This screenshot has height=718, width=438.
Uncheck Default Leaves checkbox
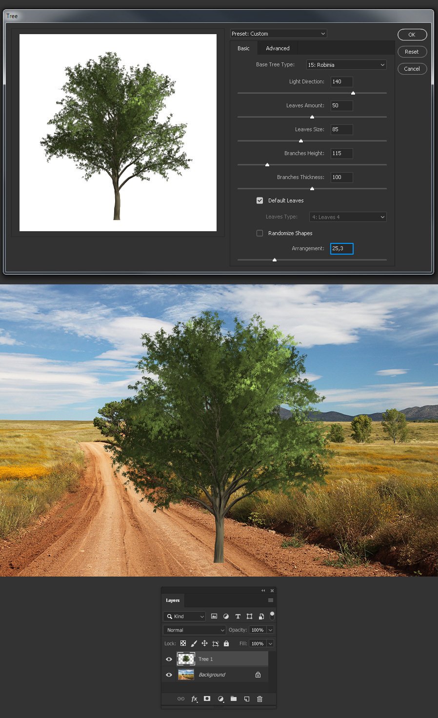click(260, 200)
